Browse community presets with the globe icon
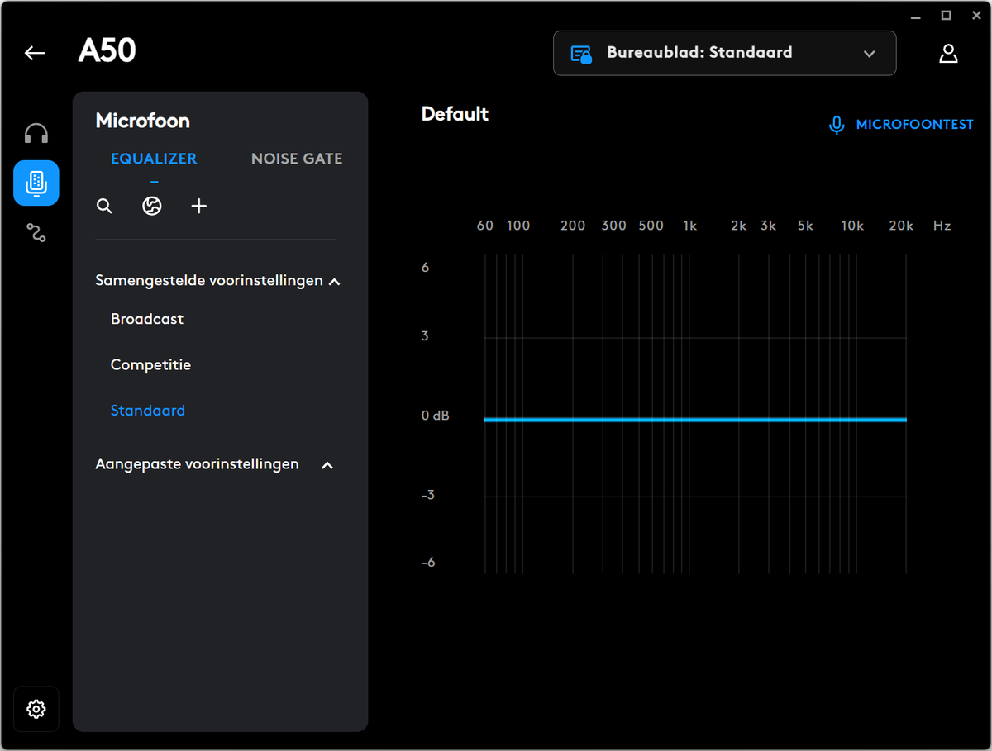The width and height of the screenshot is (992, 751). (x=151, y=206)
